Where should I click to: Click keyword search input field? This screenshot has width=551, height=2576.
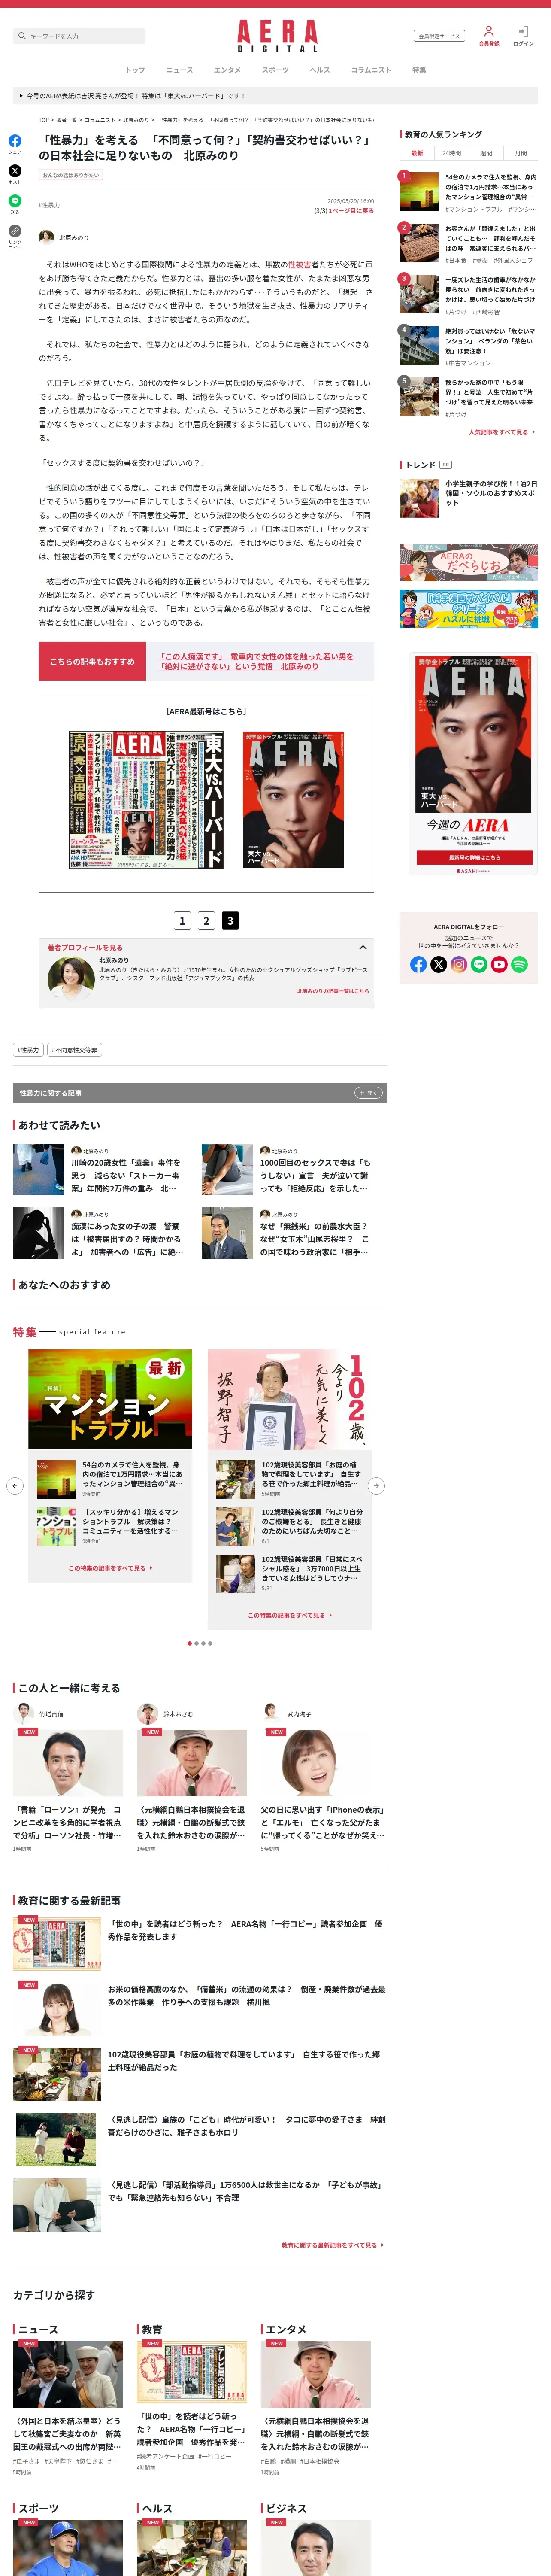click(80, 36)
